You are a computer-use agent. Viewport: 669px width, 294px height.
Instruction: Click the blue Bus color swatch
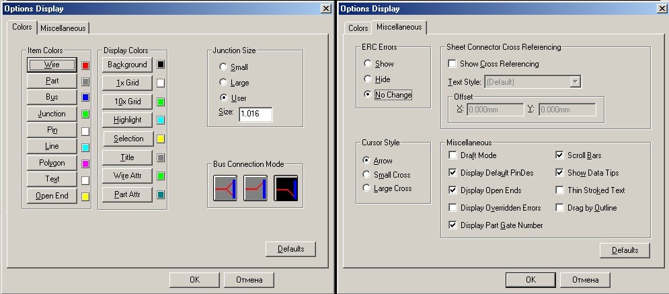(85, 98)
